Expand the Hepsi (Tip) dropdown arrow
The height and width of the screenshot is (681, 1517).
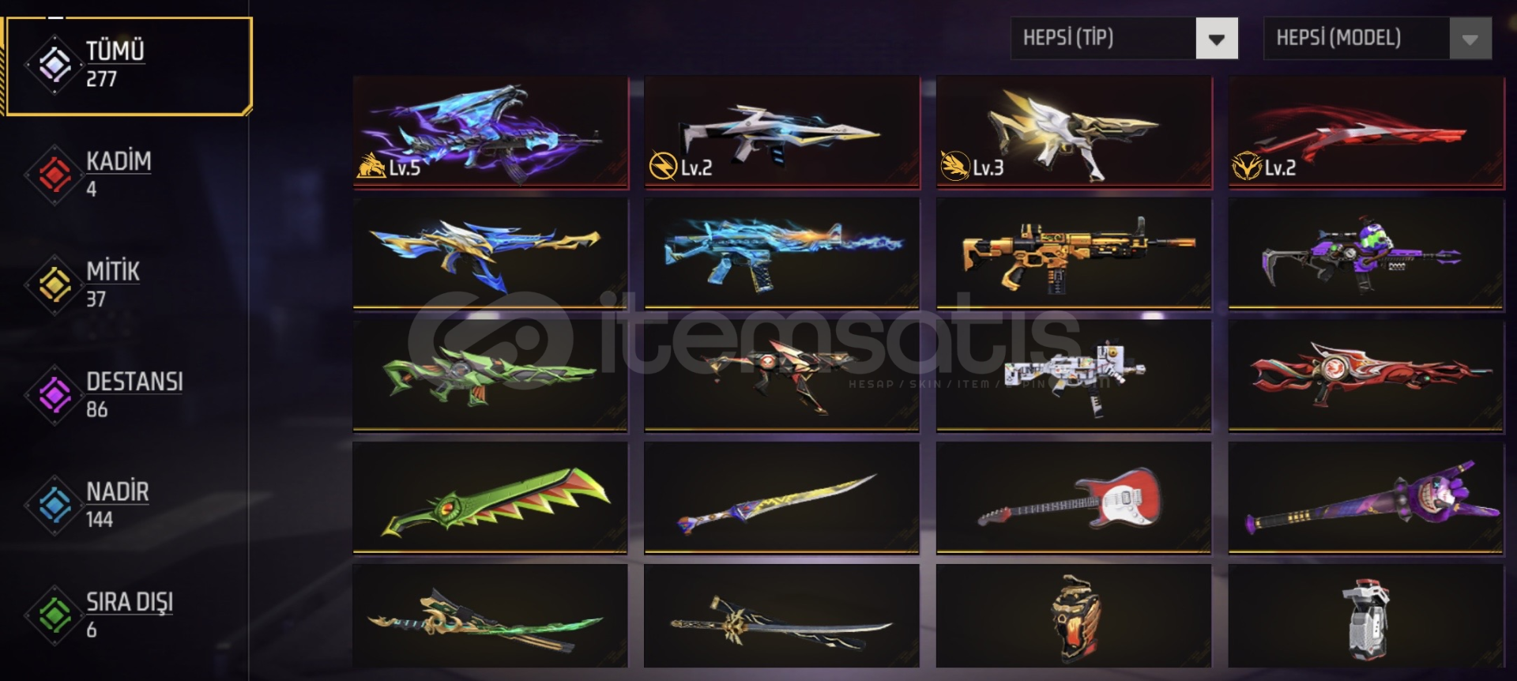[x=1217, y=39]
